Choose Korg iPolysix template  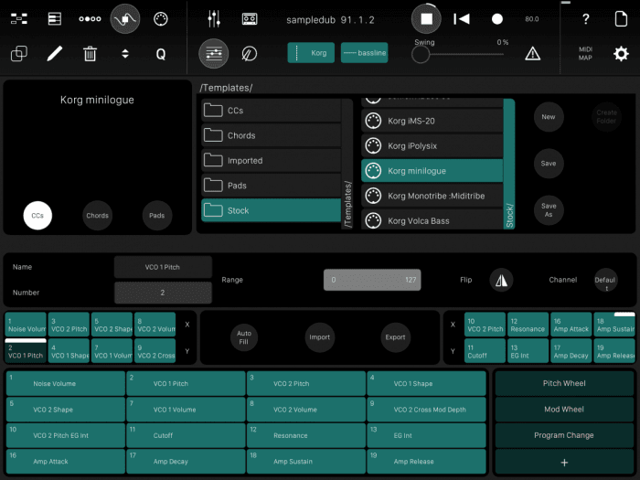[432, 145]
